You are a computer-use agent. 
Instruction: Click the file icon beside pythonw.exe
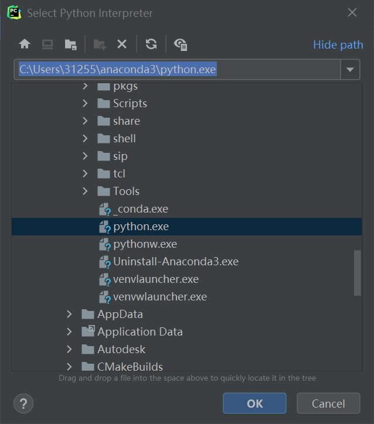[x=105, y=244]
